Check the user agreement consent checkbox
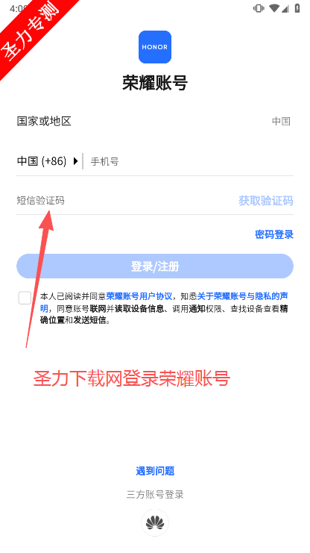The height and width of the screenshot is (553, 310). (25, 298)
